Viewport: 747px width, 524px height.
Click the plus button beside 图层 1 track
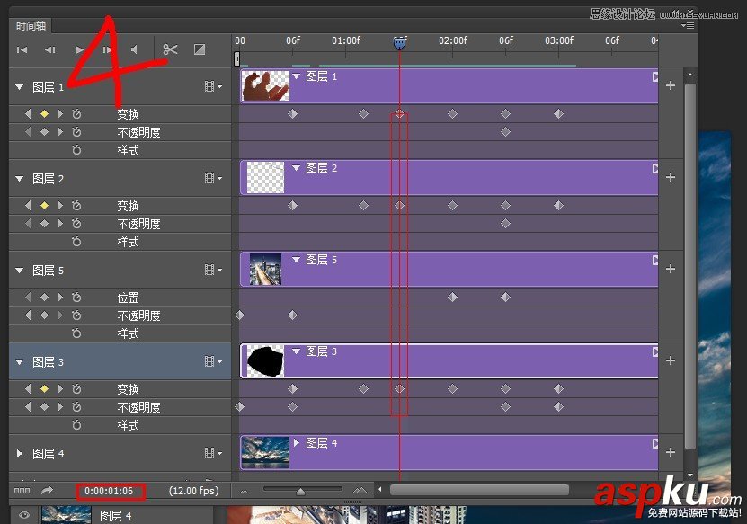pyautogui.click(x=671, y=85)
